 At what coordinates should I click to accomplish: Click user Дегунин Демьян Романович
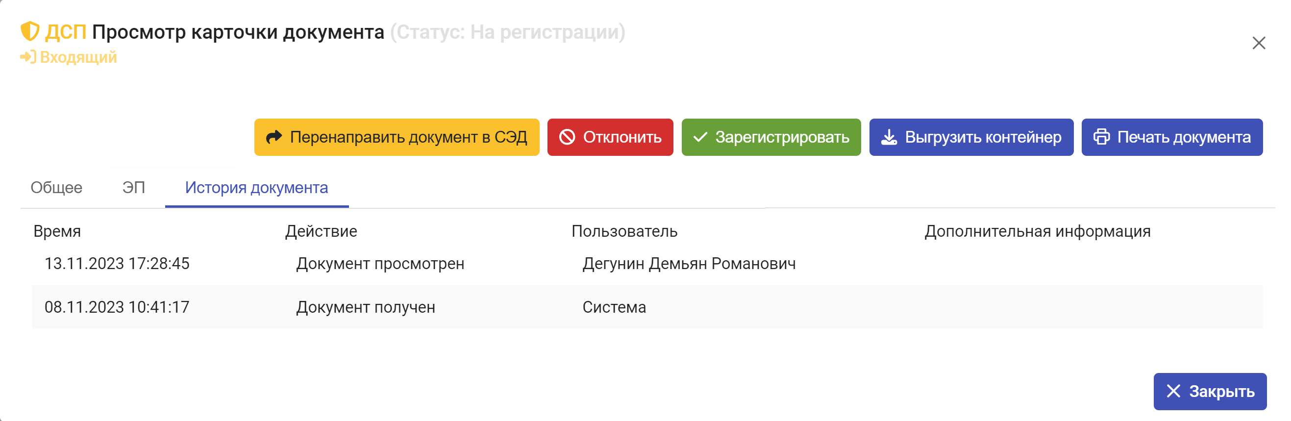point(689,264)
